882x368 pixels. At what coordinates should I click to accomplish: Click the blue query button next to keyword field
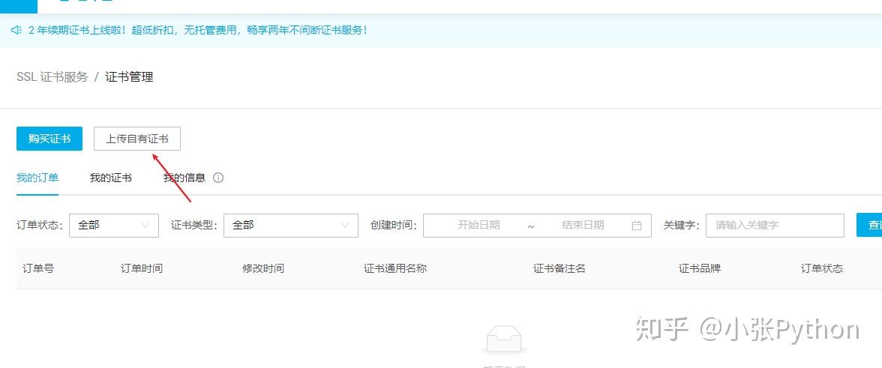869,225
